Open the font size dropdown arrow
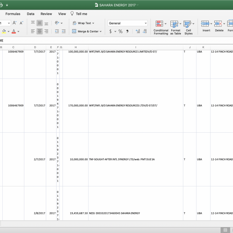233x233 pixels. pos(9,23)
